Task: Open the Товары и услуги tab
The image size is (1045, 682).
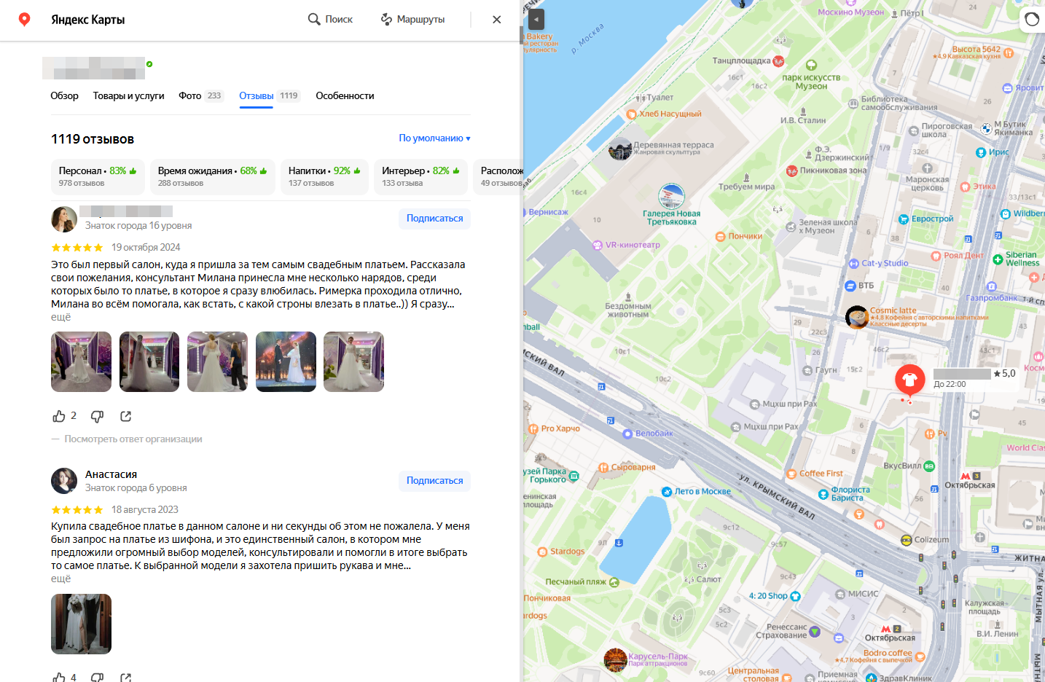Action: pos(128,96)
